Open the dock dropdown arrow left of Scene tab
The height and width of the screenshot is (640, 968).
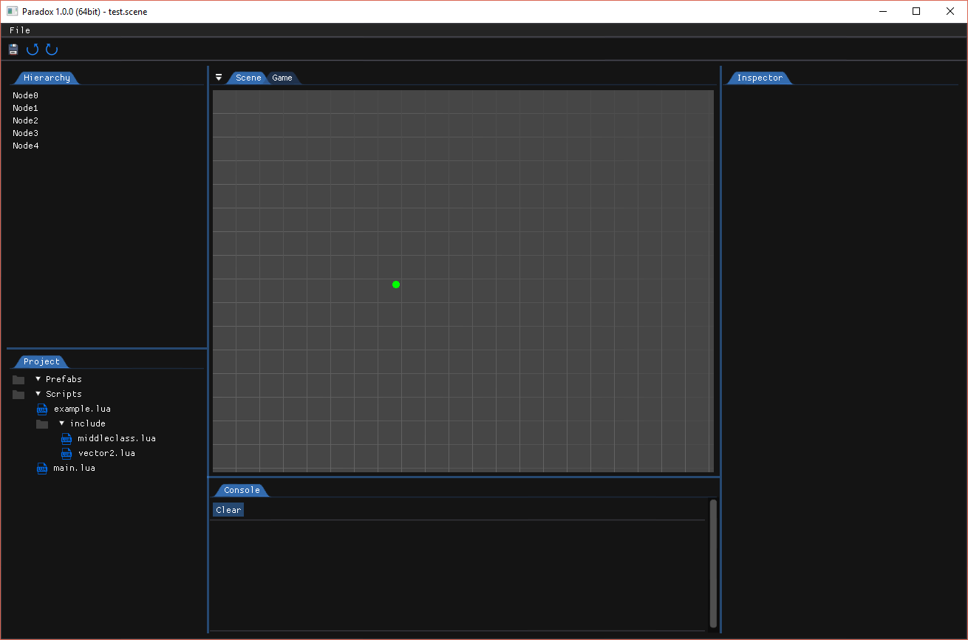point(219,77)
